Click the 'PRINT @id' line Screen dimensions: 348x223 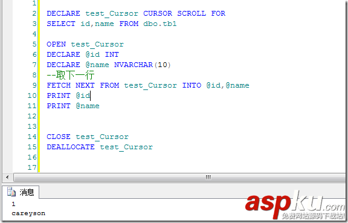pyautogui.click(x=68, y=95)
